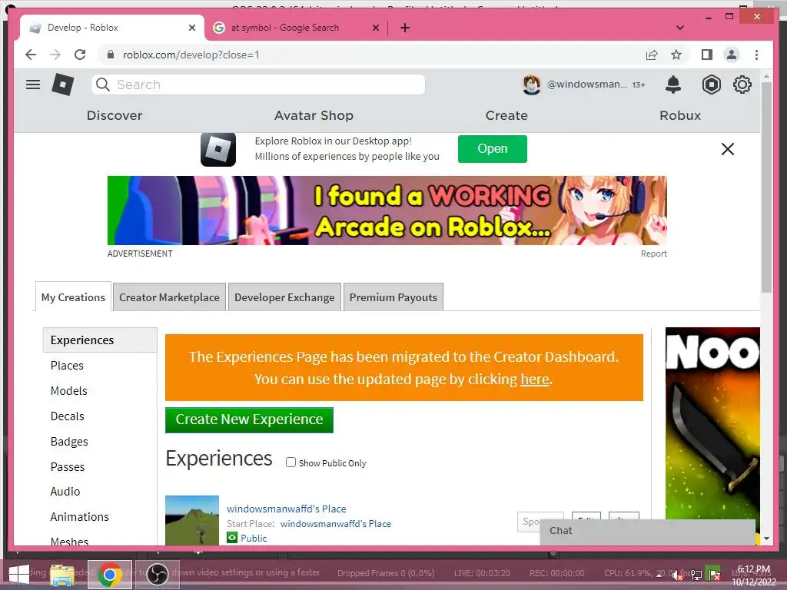Open a new Chrome tab

(x=405, y=28)
